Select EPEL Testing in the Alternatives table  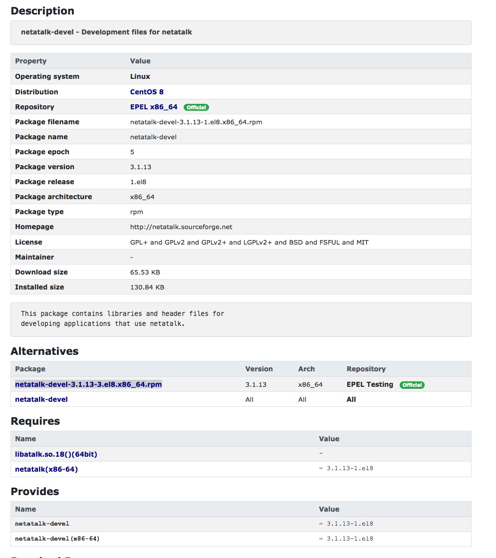click(370, 384)
